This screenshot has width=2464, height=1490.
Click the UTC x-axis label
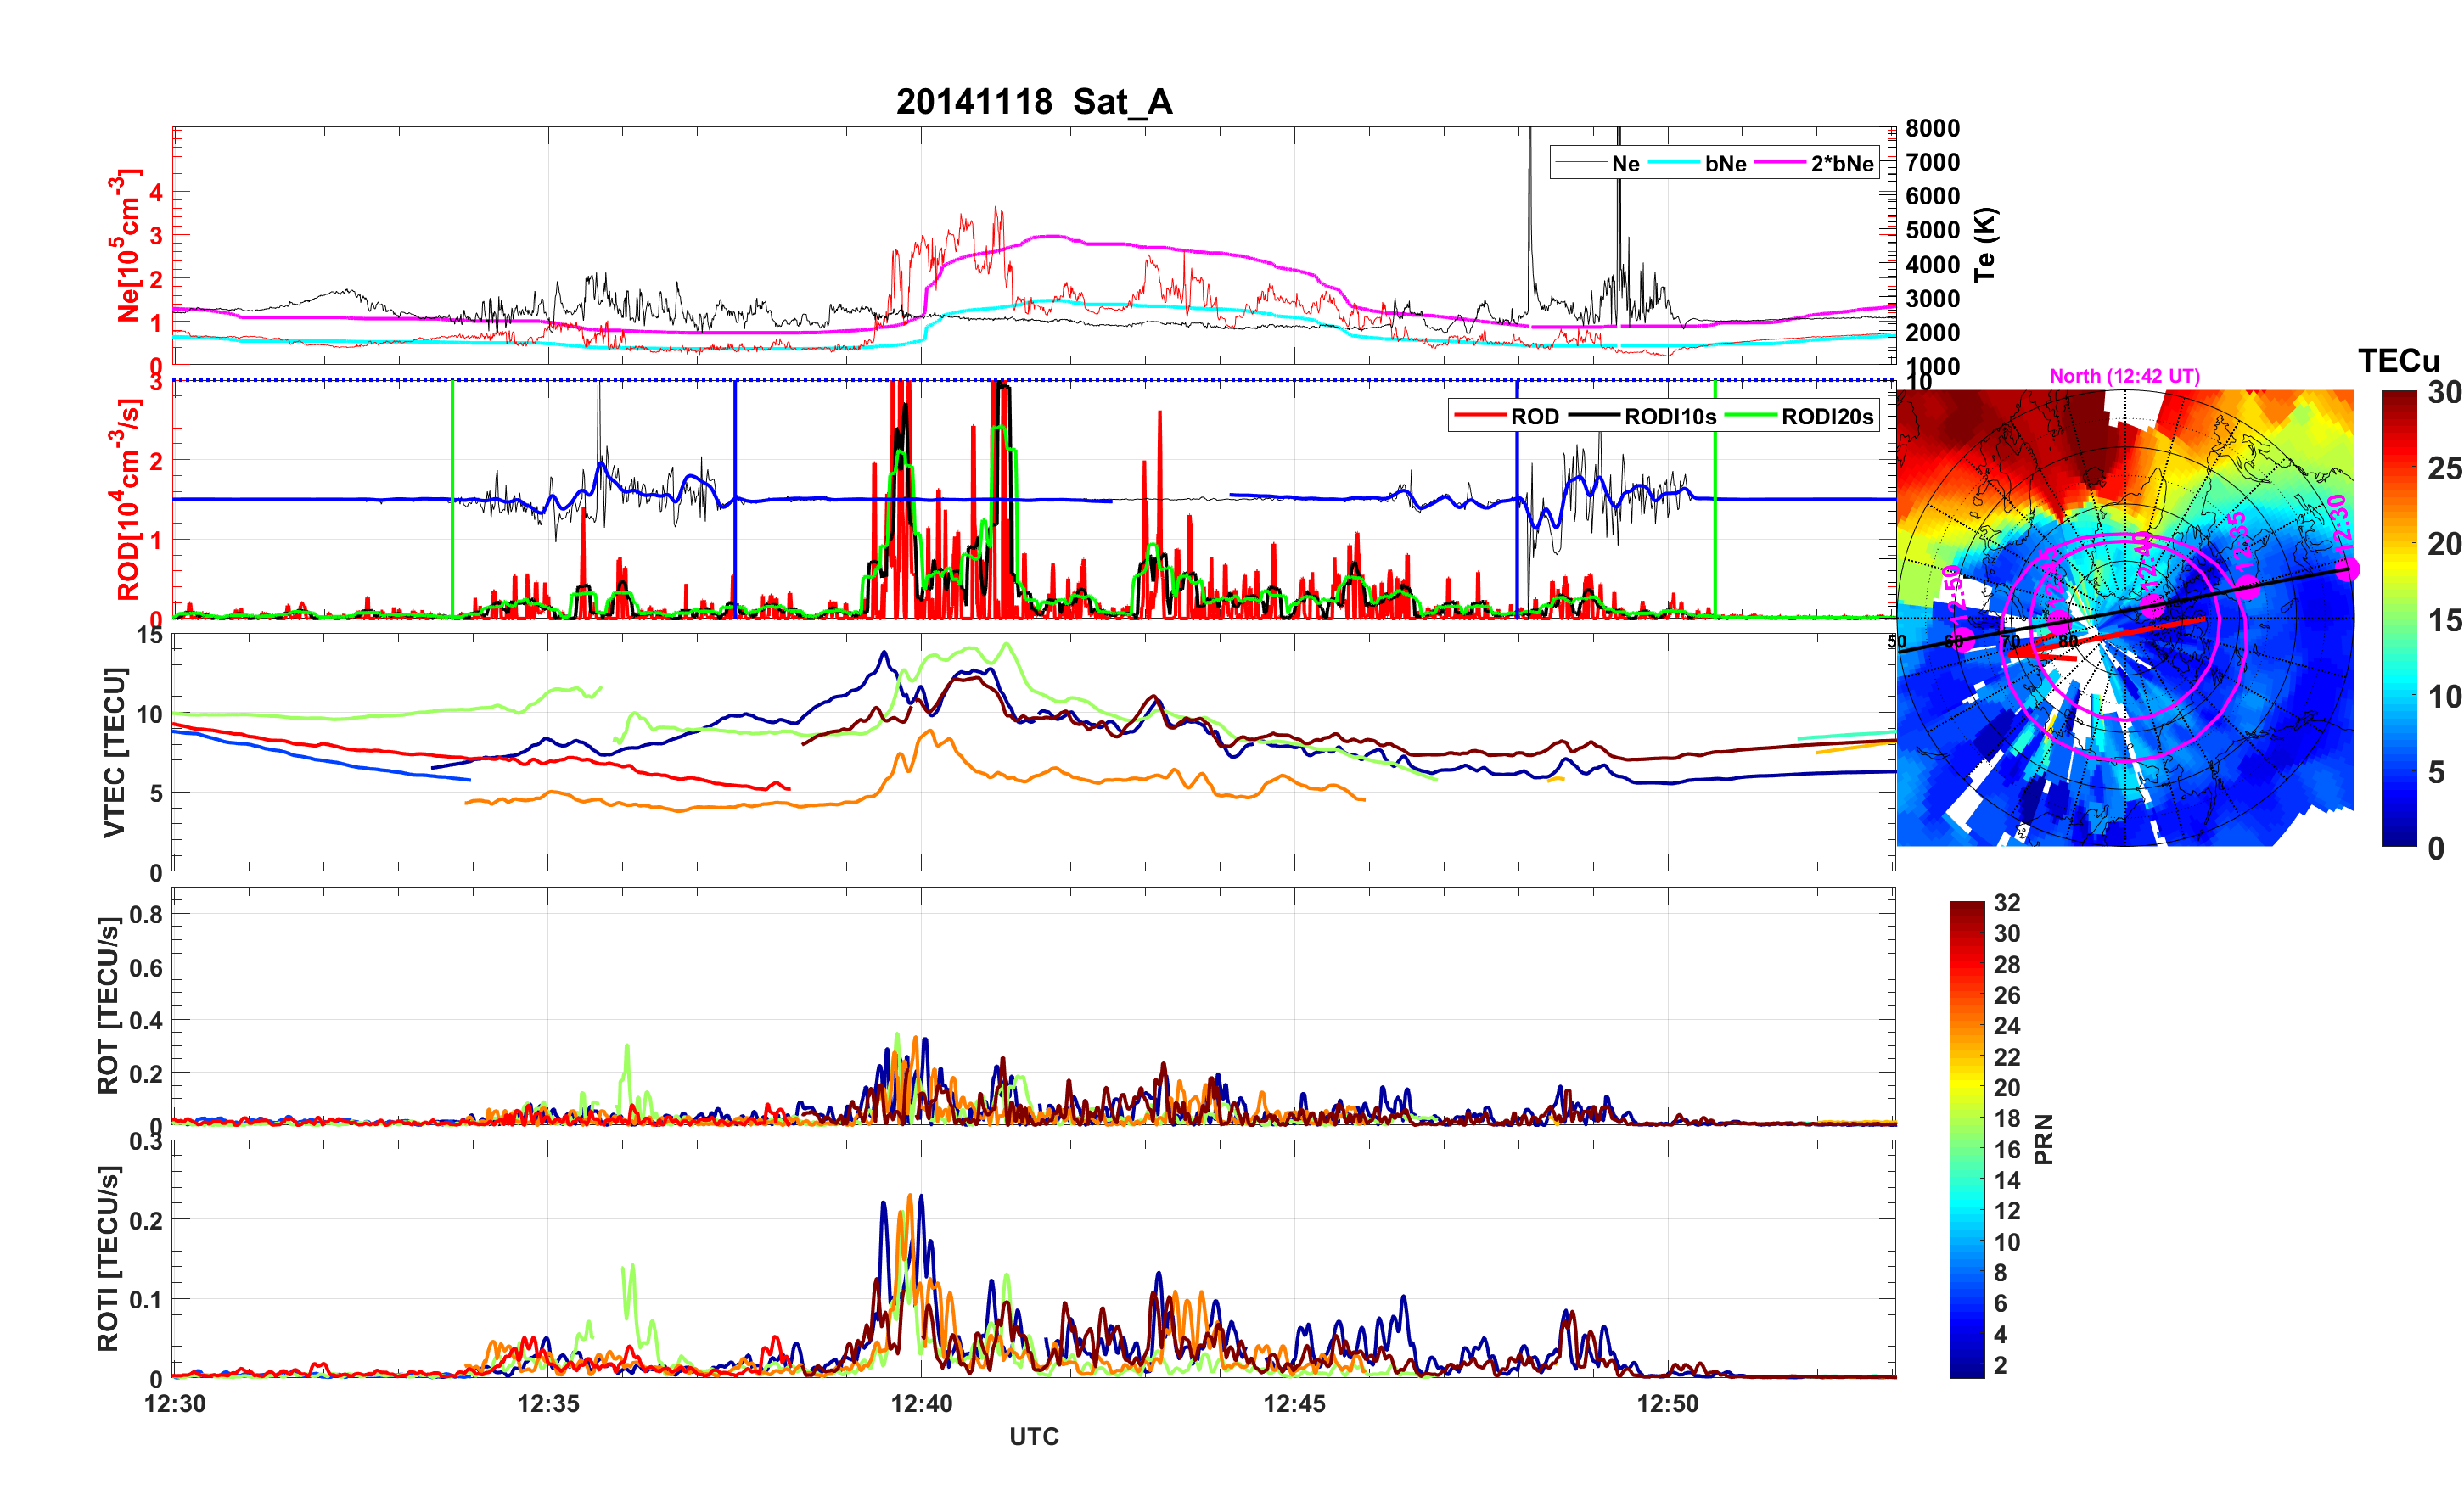tap(1034, 1437)
